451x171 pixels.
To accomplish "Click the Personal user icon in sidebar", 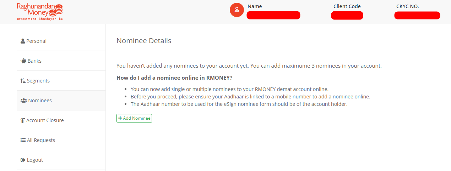I will pyautogui.click(x=23, y=41).
